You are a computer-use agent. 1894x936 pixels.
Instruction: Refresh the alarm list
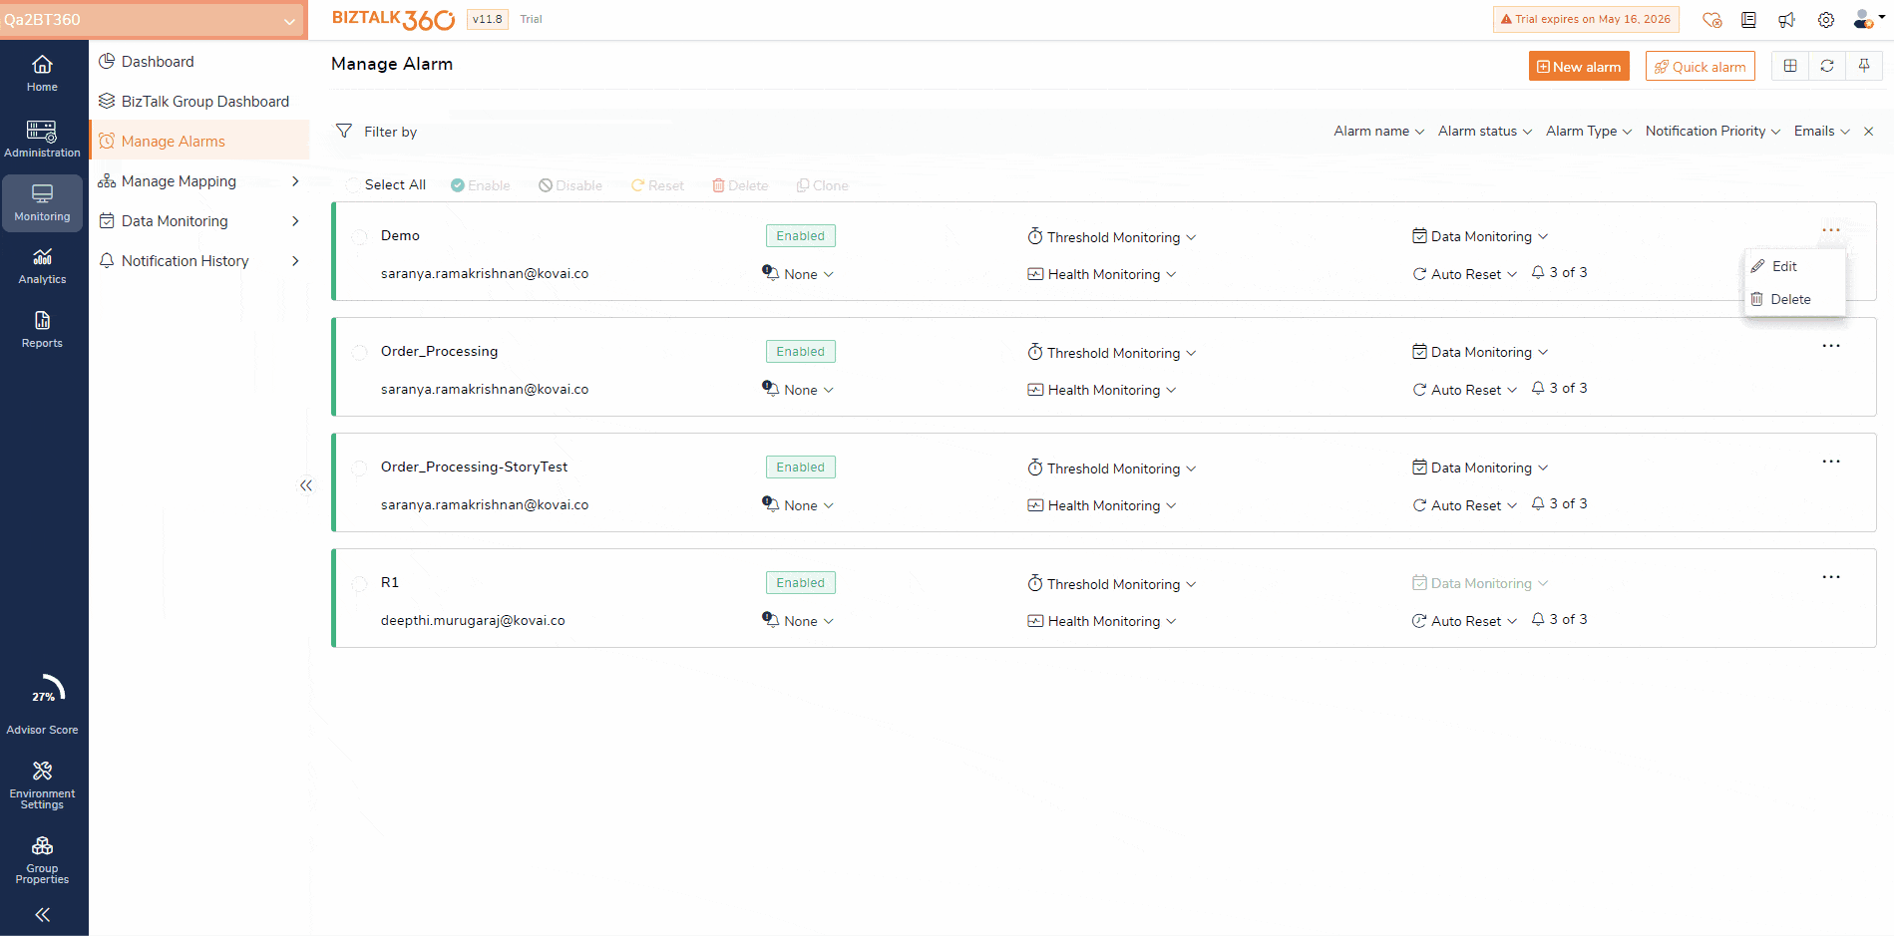(1827, 66)
